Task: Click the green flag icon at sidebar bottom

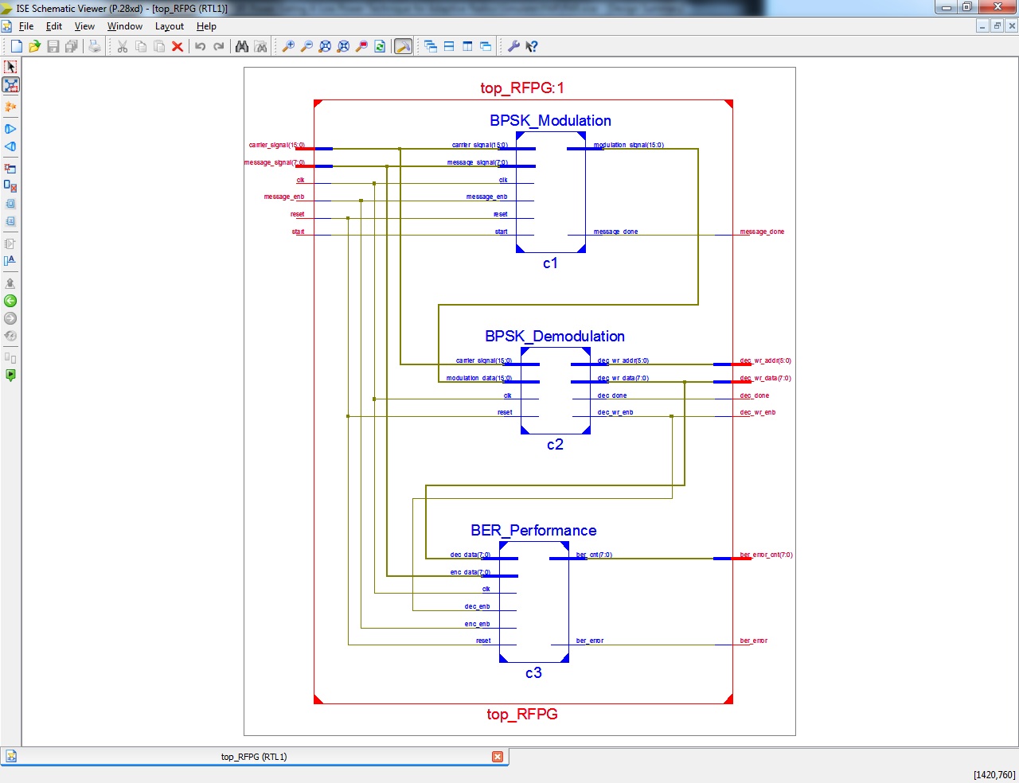Action: [10, 376]
